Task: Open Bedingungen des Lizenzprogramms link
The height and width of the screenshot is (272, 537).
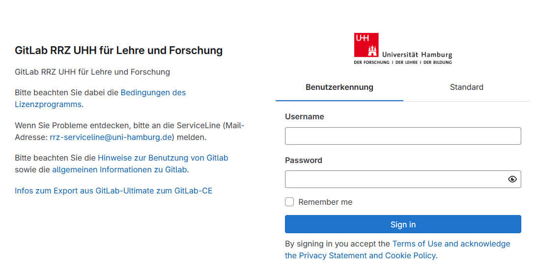Action: (153, 92)
